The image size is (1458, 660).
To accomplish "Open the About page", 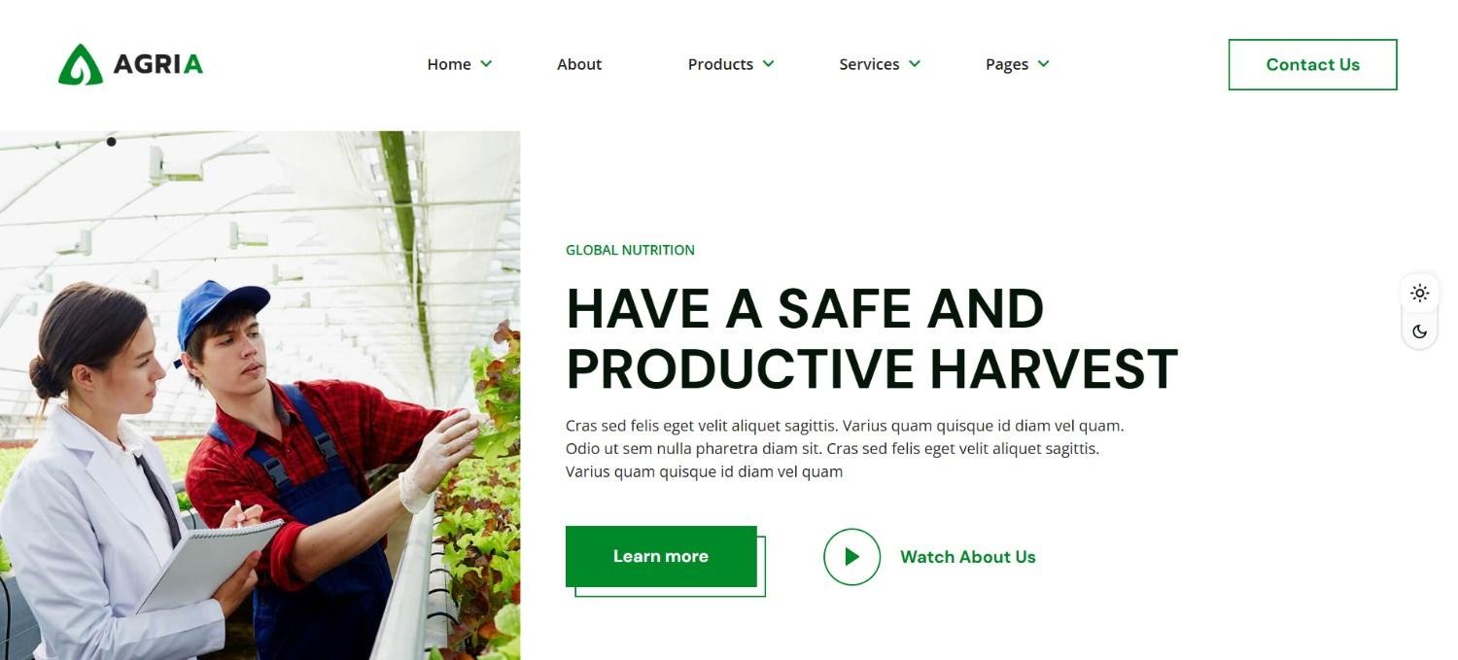I will (579, 64).
